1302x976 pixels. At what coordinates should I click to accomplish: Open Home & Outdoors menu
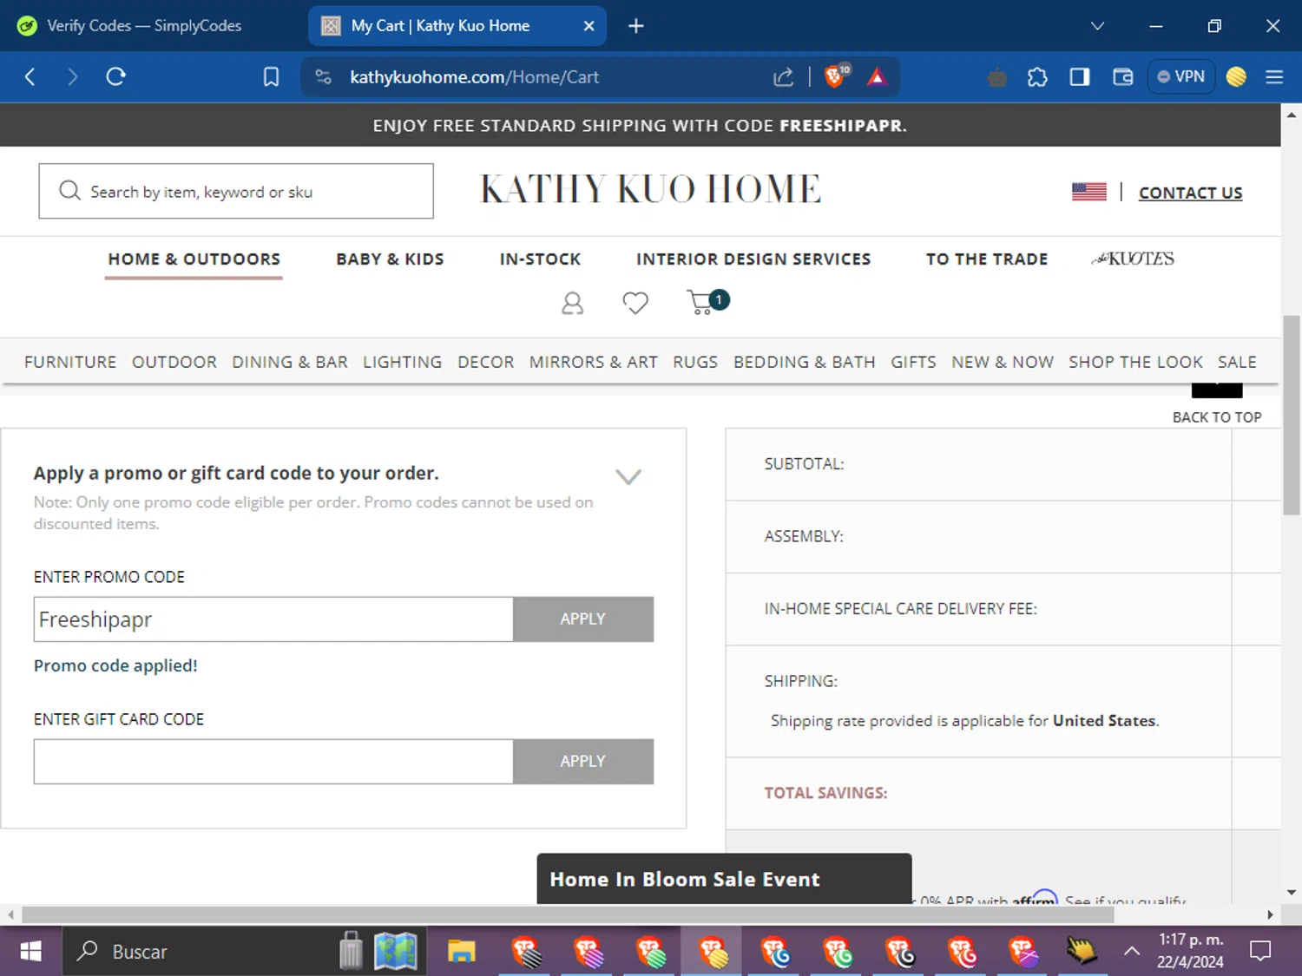(194, 259)
